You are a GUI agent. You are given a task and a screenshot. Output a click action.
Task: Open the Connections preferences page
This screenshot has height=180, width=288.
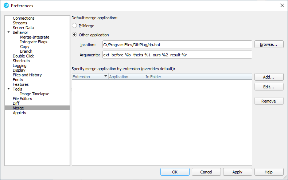[24, 18]
